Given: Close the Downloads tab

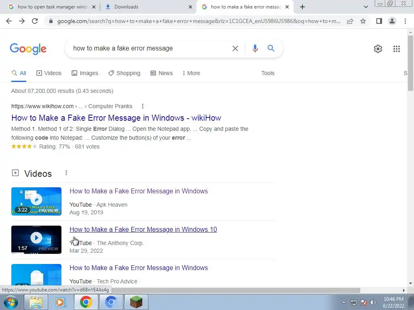Looking at the screenshot, I should tap(190, 7).
